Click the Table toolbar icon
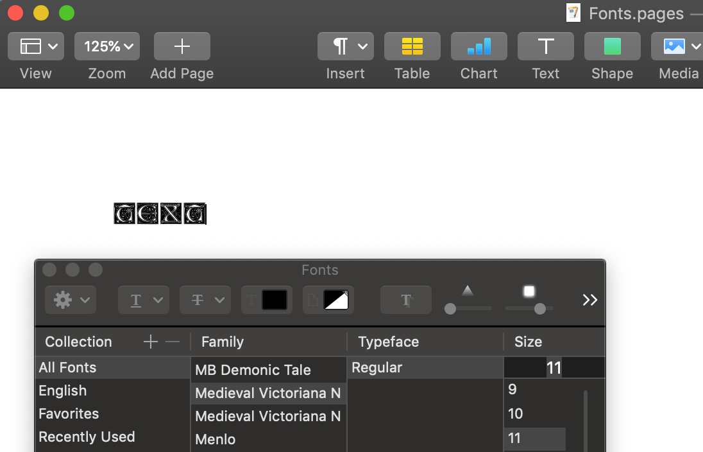The width and height of the screenshot is (703, 452). (x=412, y=46)
